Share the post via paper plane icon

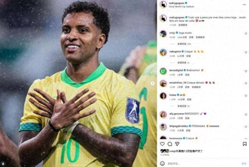(x=177, y=144)
